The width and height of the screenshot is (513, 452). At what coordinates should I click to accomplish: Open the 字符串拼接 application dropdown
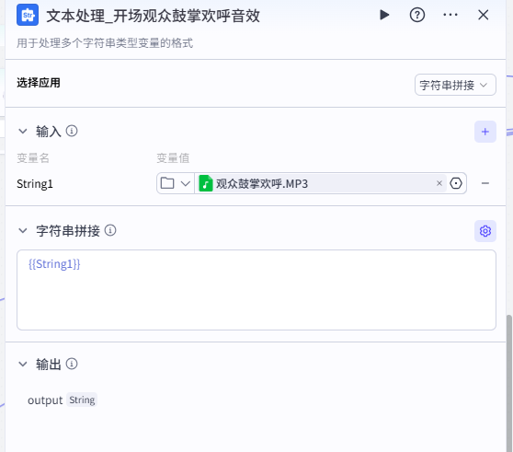click(455, 85)
